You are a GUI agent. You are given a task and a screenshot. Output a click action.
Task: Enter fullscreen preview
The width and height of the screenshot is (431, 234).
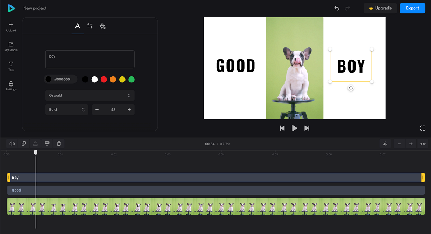[423, 128]
